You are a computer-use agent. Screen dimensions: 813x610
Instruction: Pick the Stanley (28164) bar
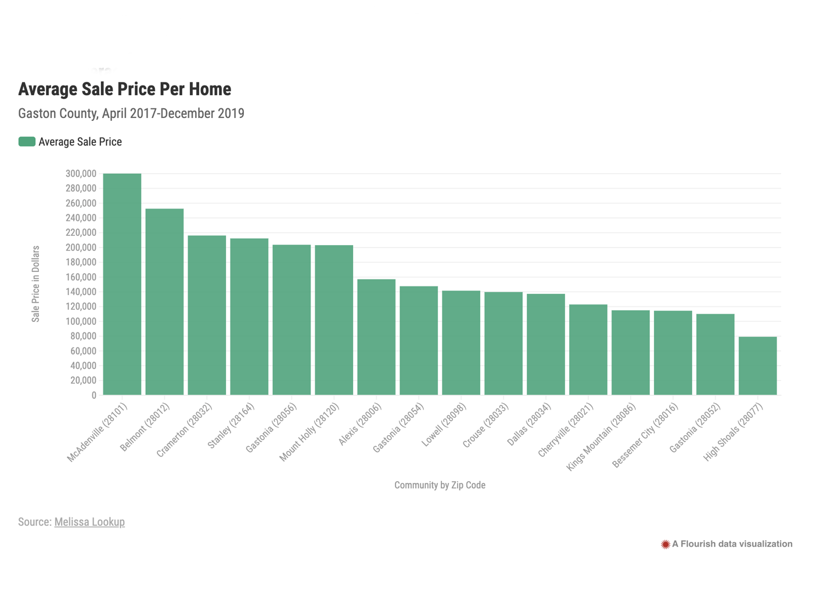click(249, 317)
